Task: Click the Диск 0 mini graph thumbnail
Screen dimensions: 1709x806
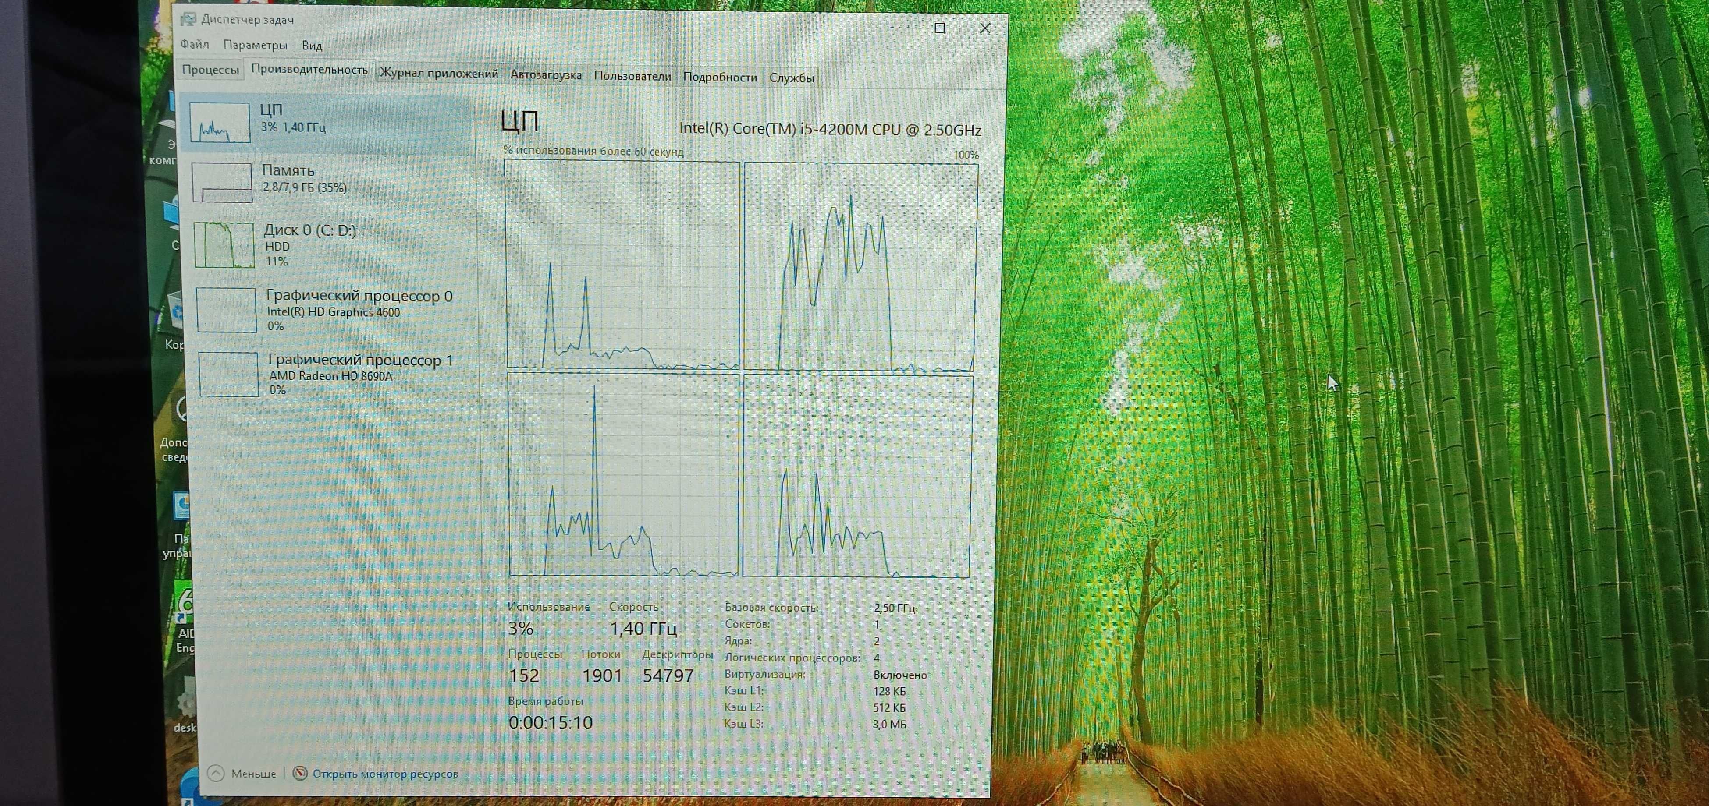Action: pos(224,245)
